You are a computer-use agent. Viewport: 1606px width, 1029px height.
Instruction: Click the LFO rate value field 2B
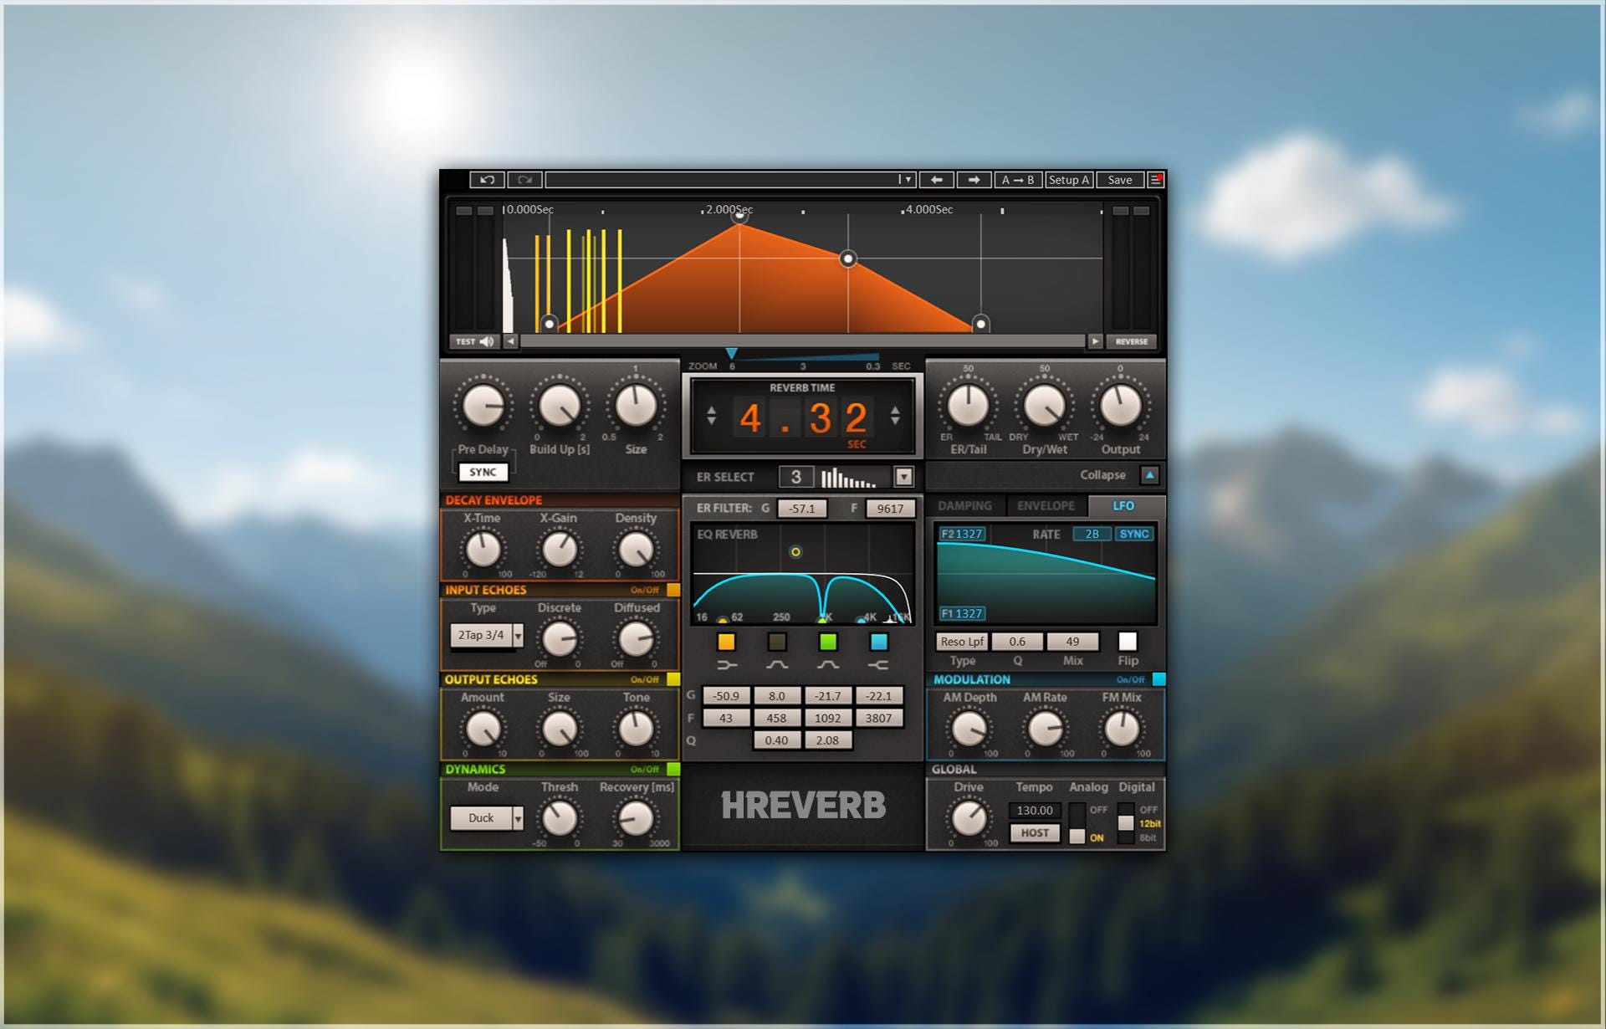[1092, 534]
